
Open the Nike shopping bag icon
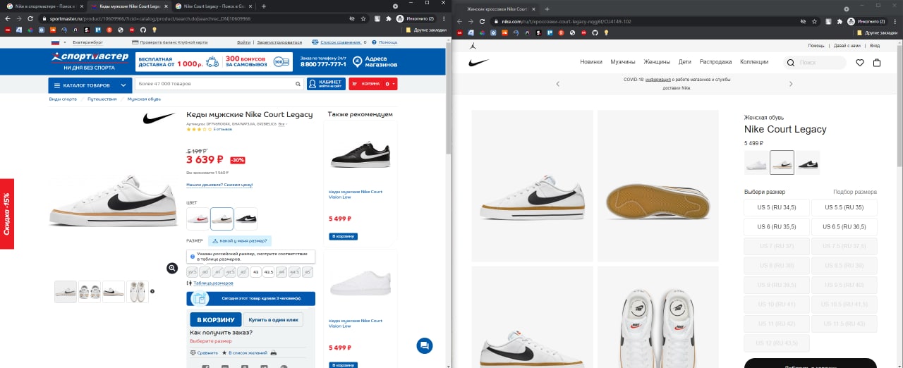(x=877, y=63)
